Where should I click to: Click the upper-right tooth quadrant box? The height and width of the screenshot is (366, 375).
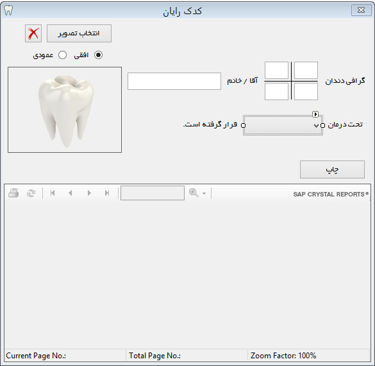[x=306, y=71]
